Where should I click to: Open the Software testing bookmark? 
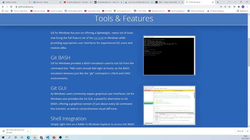(196, 11)
